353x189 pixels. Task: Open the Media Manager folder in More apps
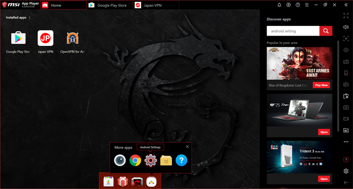[x=166, y=160]
